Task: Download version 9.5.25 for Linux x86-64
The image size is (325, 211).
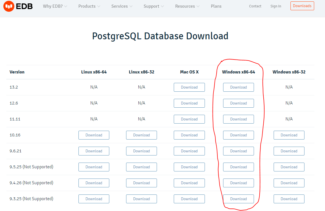Action: pos(94,167)
